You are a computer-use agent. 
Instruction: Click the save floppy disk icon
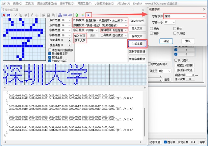pos(48,15)
